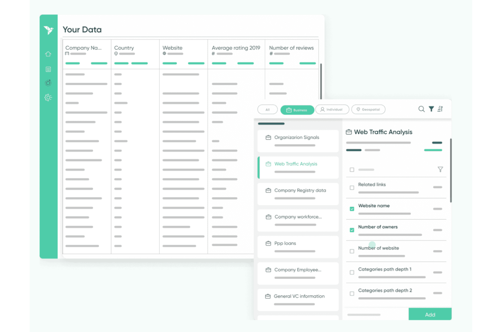The width and height of the screenshot is (499, 332).
Task: Click the filter icon inside Web Traffic Analysis panel
Action: pyautogui.click(x=440, y=170)
